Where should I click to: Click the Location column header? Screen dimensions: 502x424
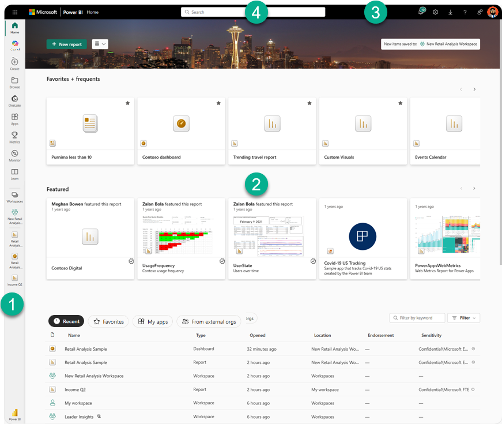(322, 335)
